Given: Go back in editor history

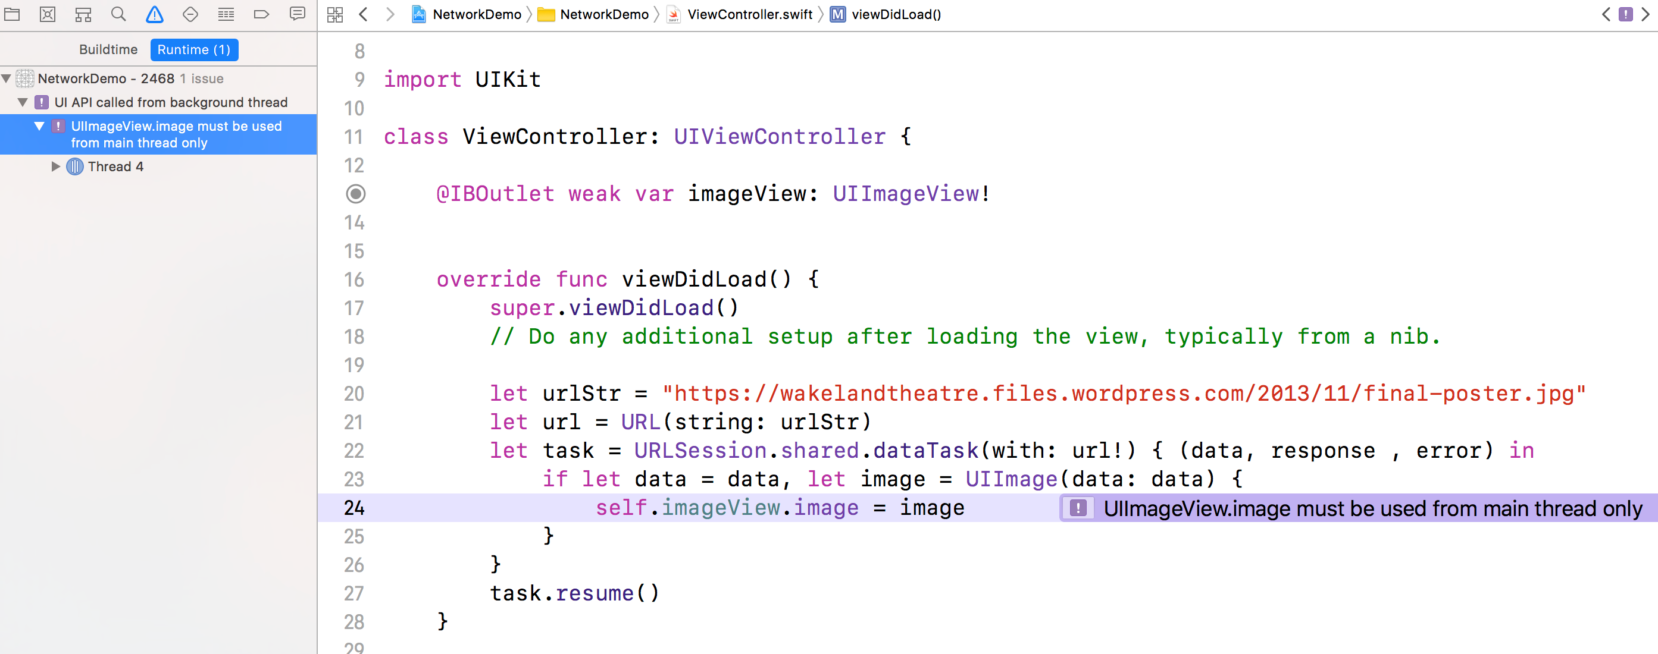Looking at the screenshot, I should (x=364, y=14).
